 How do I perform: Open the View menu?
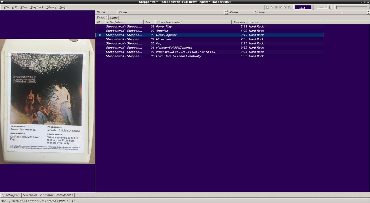(24, 7)
